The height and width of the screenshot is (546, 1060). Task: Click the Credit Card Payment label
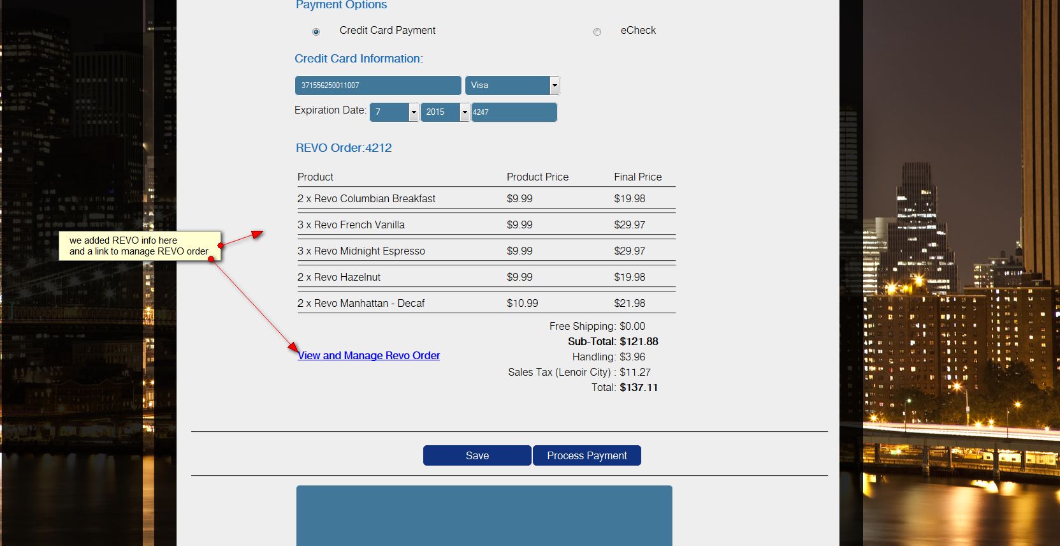coord(388,31)
